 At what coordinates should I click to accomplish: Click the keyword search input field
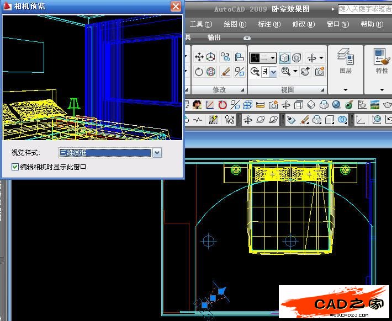click(363, 9)
